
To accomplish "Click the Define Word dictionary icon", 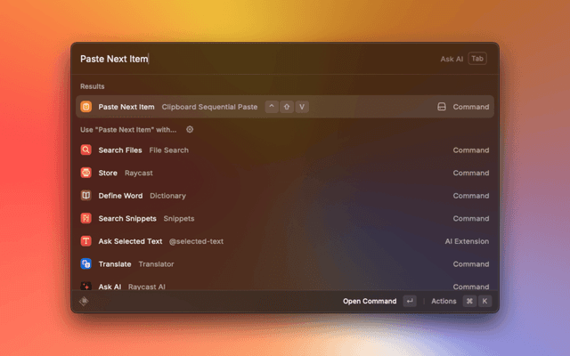I will pos(86,196).
